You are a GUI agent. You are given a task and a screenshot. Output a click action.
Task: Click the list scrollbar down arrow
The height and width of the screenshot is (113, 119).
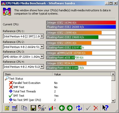click(113, 101)
